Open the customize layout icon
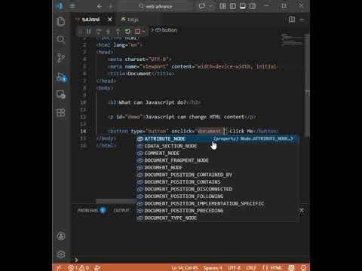 click(x=222, y=6)
